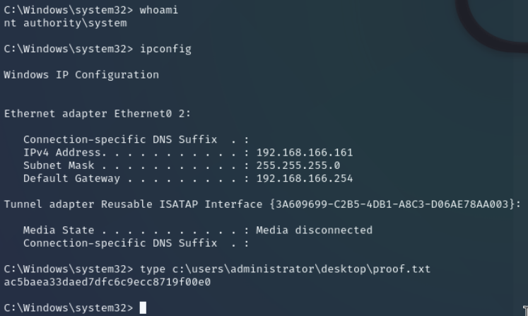Click the default gateway value 192.168.166.254

(x=304, y=178)
